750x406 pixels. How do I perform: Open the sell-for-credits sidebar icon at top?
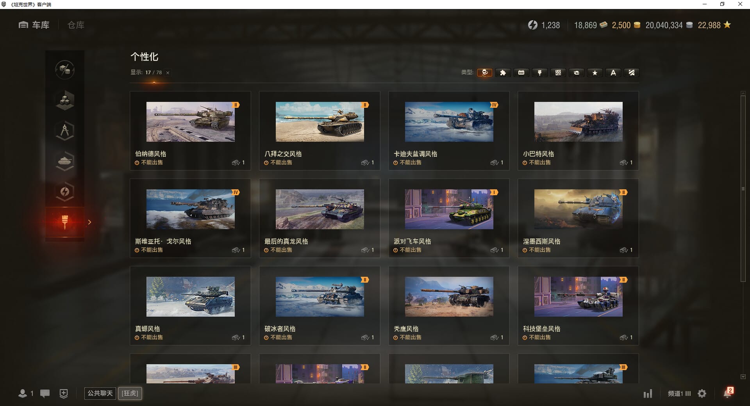pyautogui.click(x=65, y=70)
